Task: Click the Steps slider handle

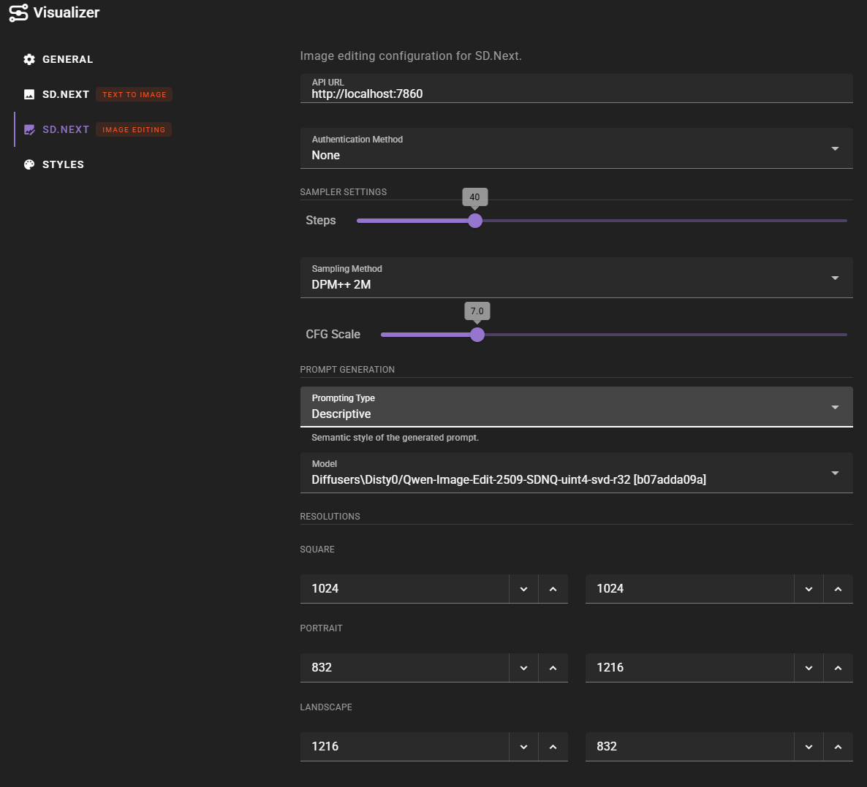Action: [475, 220]
